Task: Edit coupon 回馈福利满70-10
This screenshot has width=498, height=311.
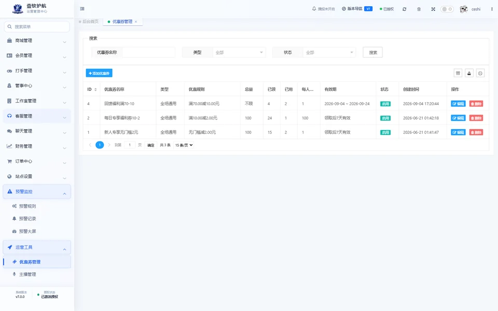Action: (x=458, y=104)
